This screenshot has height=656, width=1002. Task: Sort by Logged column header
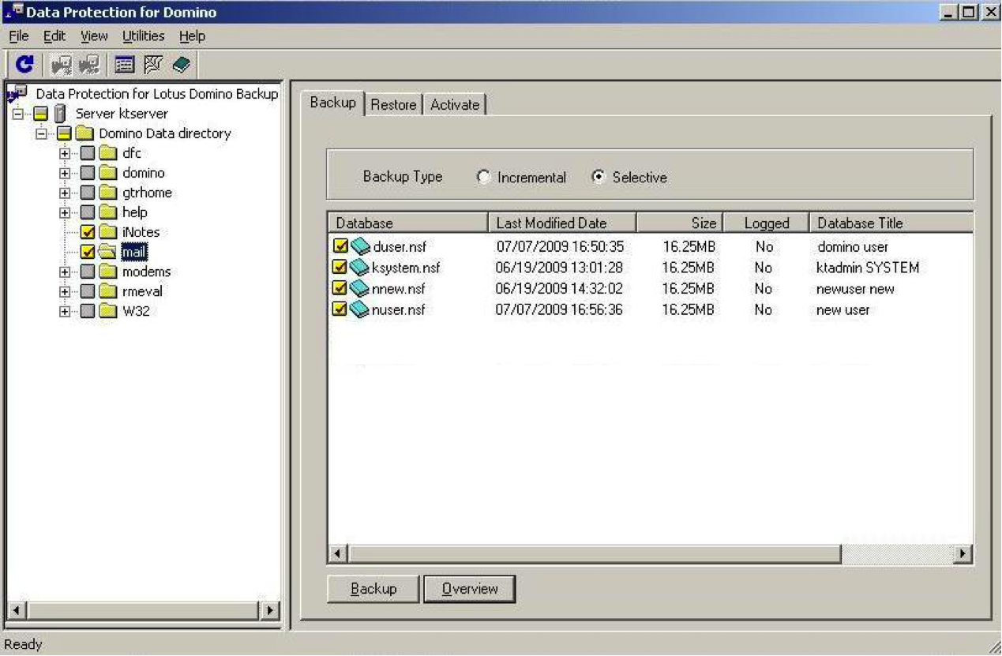[x=766, y=223]
